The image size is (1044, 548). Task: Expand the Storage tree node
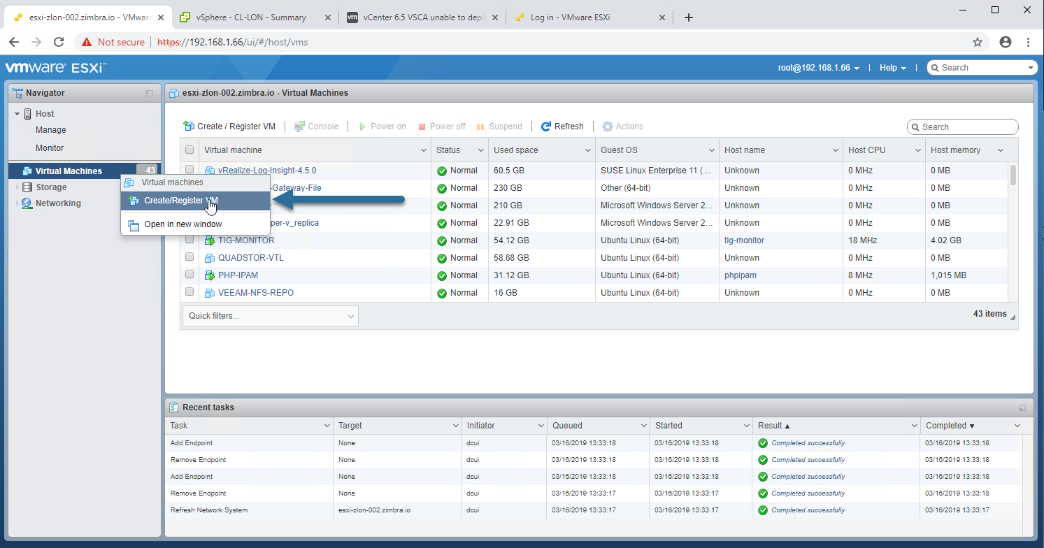click(x=17, y=187)
